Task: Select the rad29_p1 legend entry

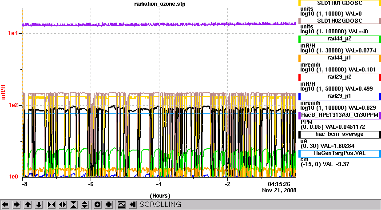Action: click(339, 96)
